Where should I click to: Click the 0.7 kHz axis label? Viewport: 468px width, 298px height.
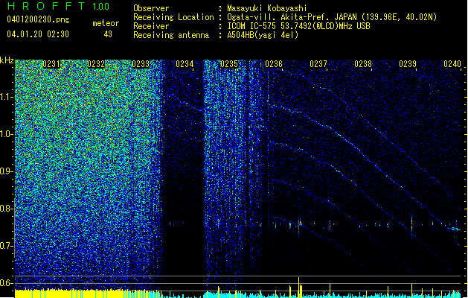coord(6,246)
